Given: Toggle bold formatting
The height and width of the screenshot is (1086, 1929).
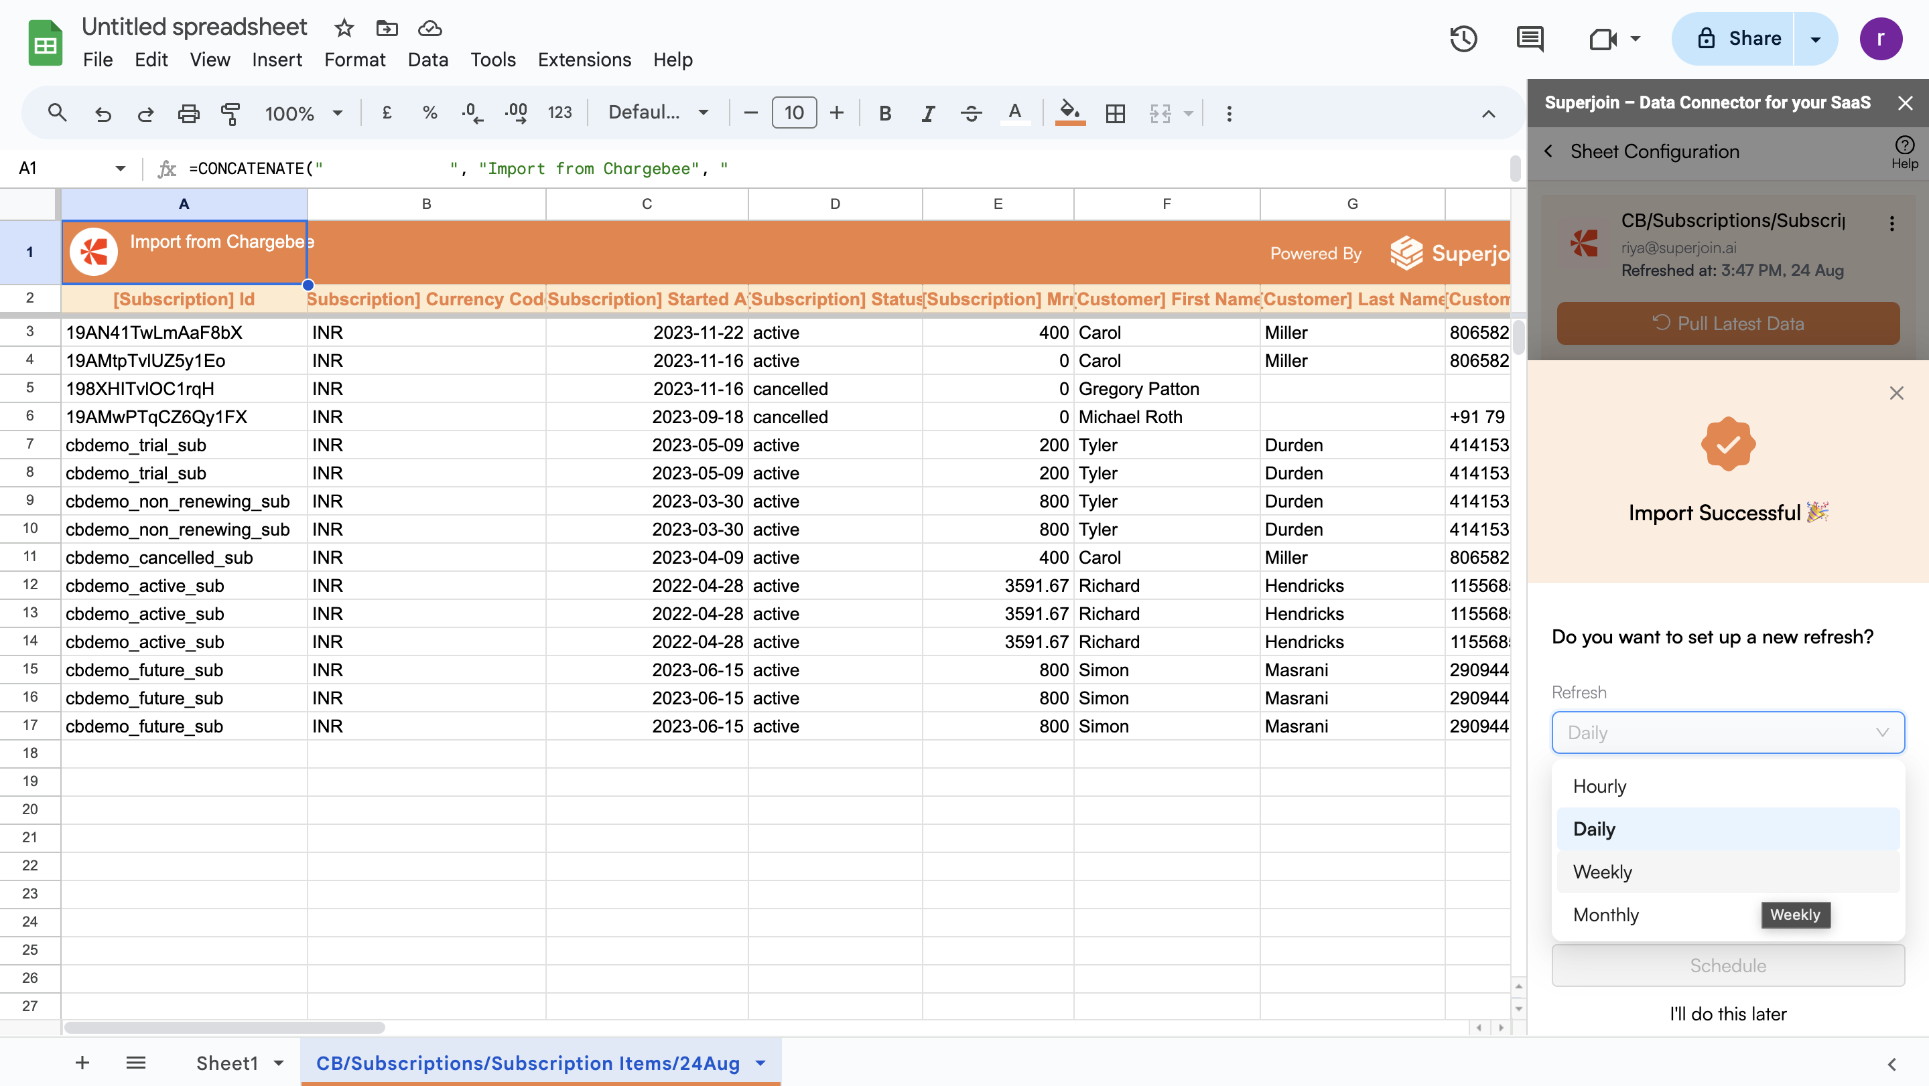Looking at the screenshot, I should [x=884, y=114].
